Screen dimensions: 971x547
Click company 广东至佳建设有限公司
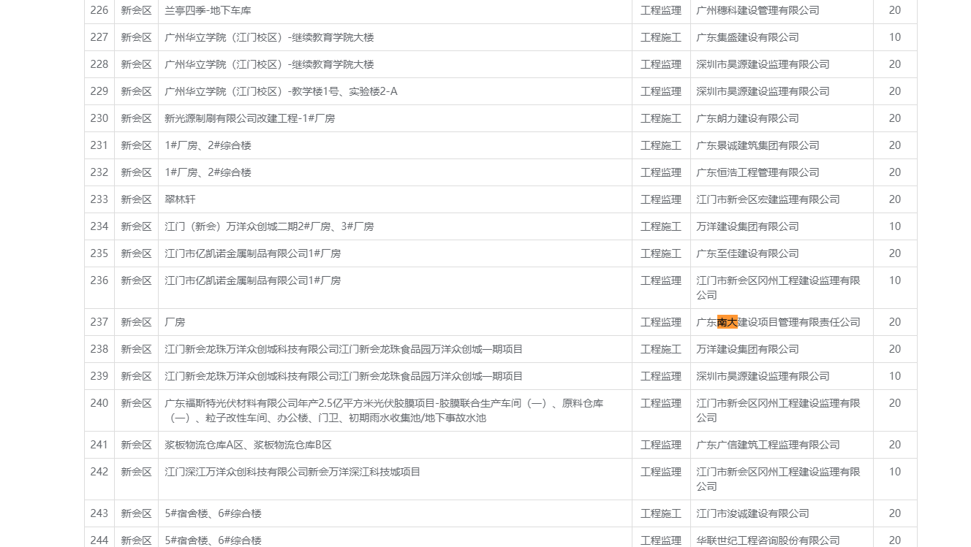coord(747,253)
